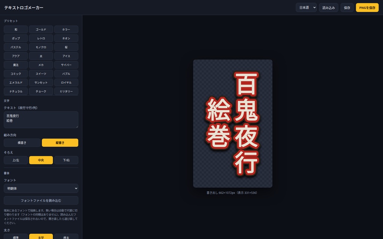Focus the logo text input area
This screenshot has width=383, height=239.
(41, 120)
